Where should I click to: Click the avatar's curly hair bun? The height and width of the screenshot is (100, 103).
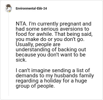click(x=8, y=6)
